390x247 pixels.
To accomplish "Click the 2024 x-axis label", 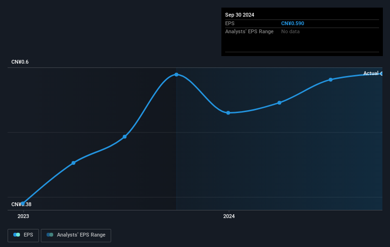I will coord(229,216).
